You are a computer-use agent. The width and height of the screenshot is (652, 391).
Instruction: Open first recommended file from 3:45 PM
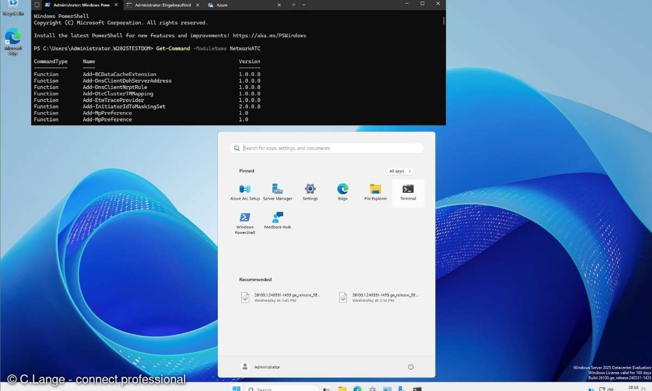point(281,297)
